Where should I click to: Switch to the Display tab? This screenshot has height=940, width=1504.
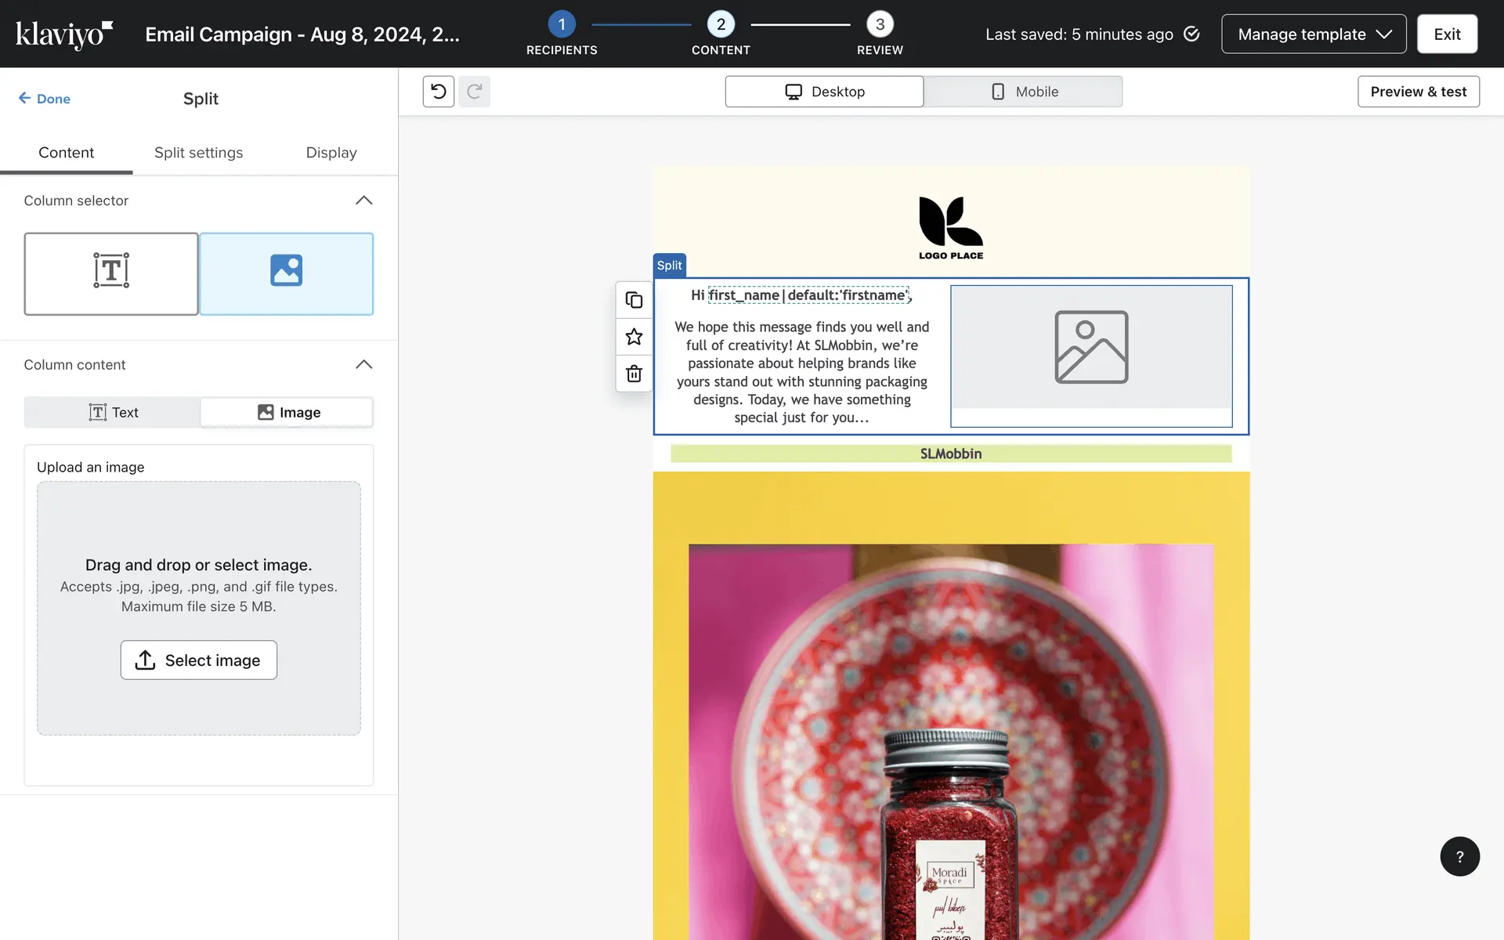tap(331, 153)
